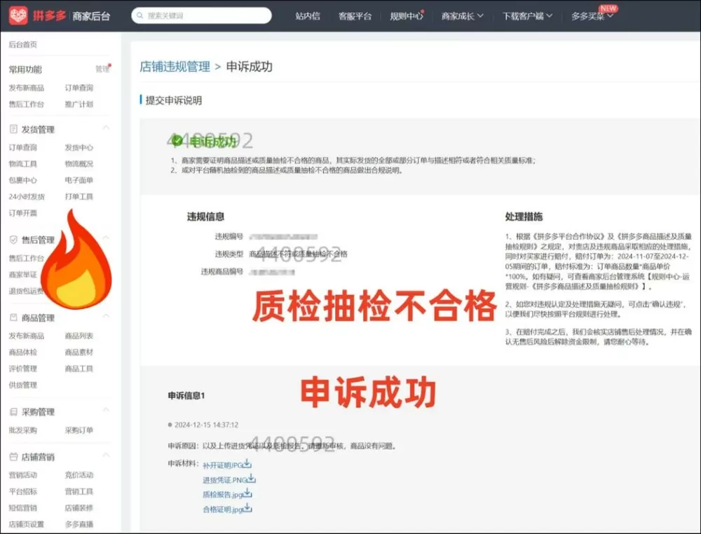Open 客服平台 in top navigation
This screenshot has width=701, height=534.
pyautogui.click(x=355, y=16)
